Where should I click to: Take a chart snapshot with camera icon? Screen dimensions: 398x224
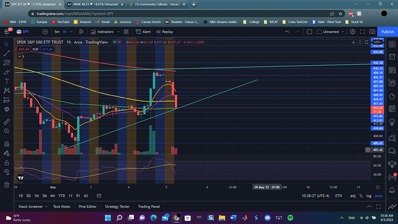(372, 32)
